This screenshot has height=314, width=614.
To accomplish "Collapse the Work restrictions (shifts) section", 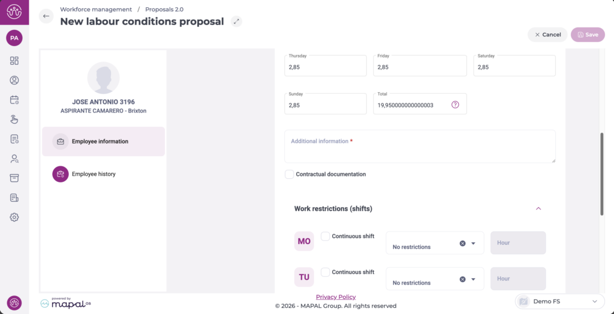I will 538,209.
